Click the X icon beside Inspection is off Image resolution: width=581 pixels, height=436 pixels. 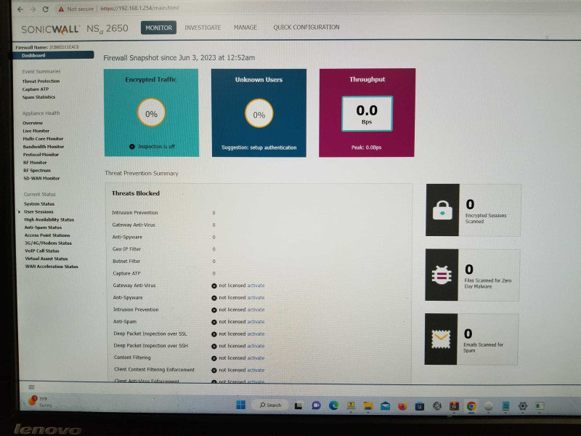point(132,147)
